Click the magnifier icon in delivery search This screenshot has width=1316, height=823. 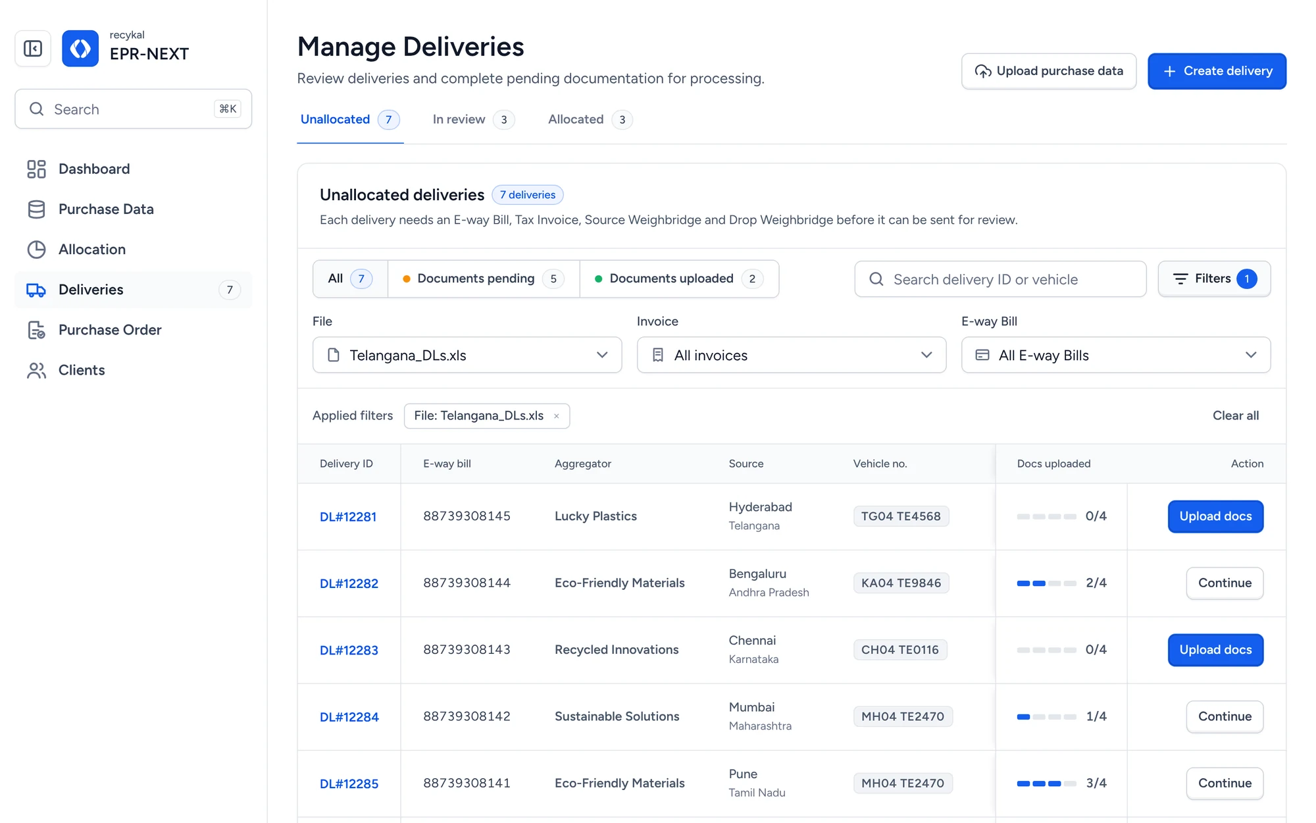876,279
